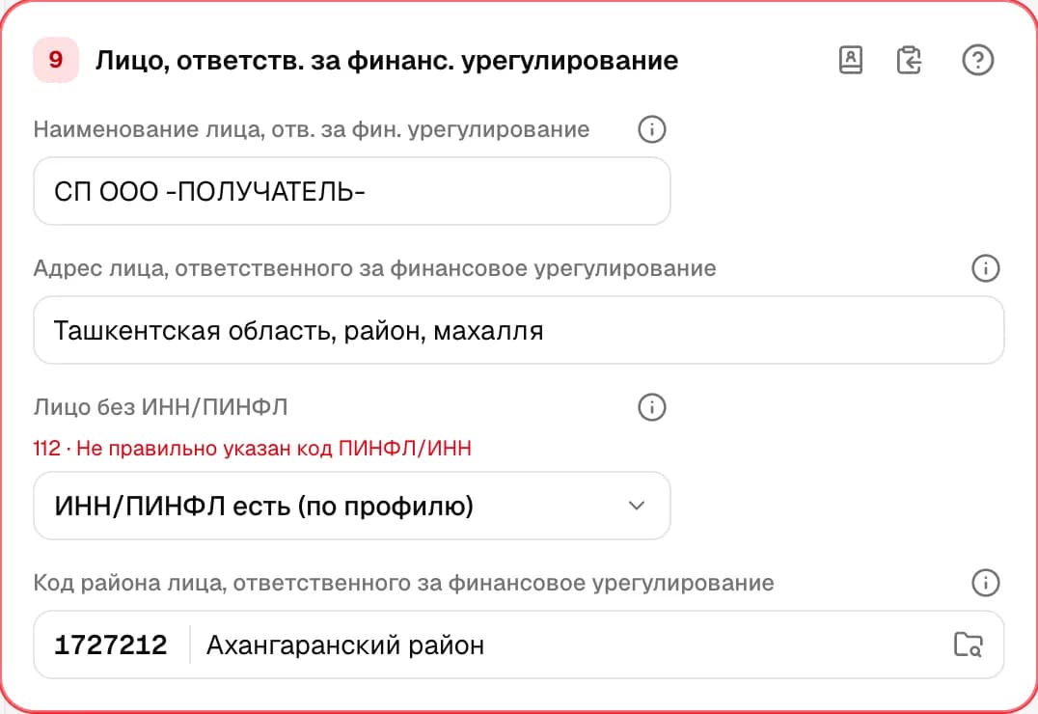Show info for Код района field
This screenshot has height=714, width=1038.
coord(986,583)
